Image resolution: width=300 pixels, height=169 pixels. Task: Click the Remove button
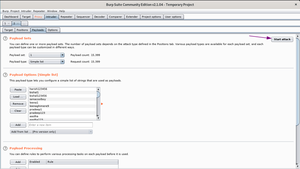tap(18, 104)
